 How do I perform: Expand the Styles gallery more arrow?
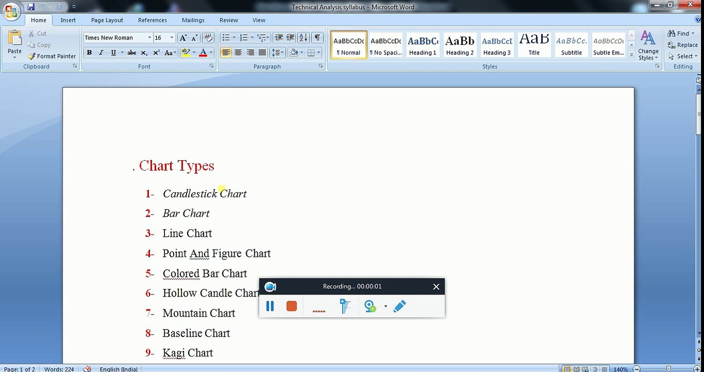point(631,55)
